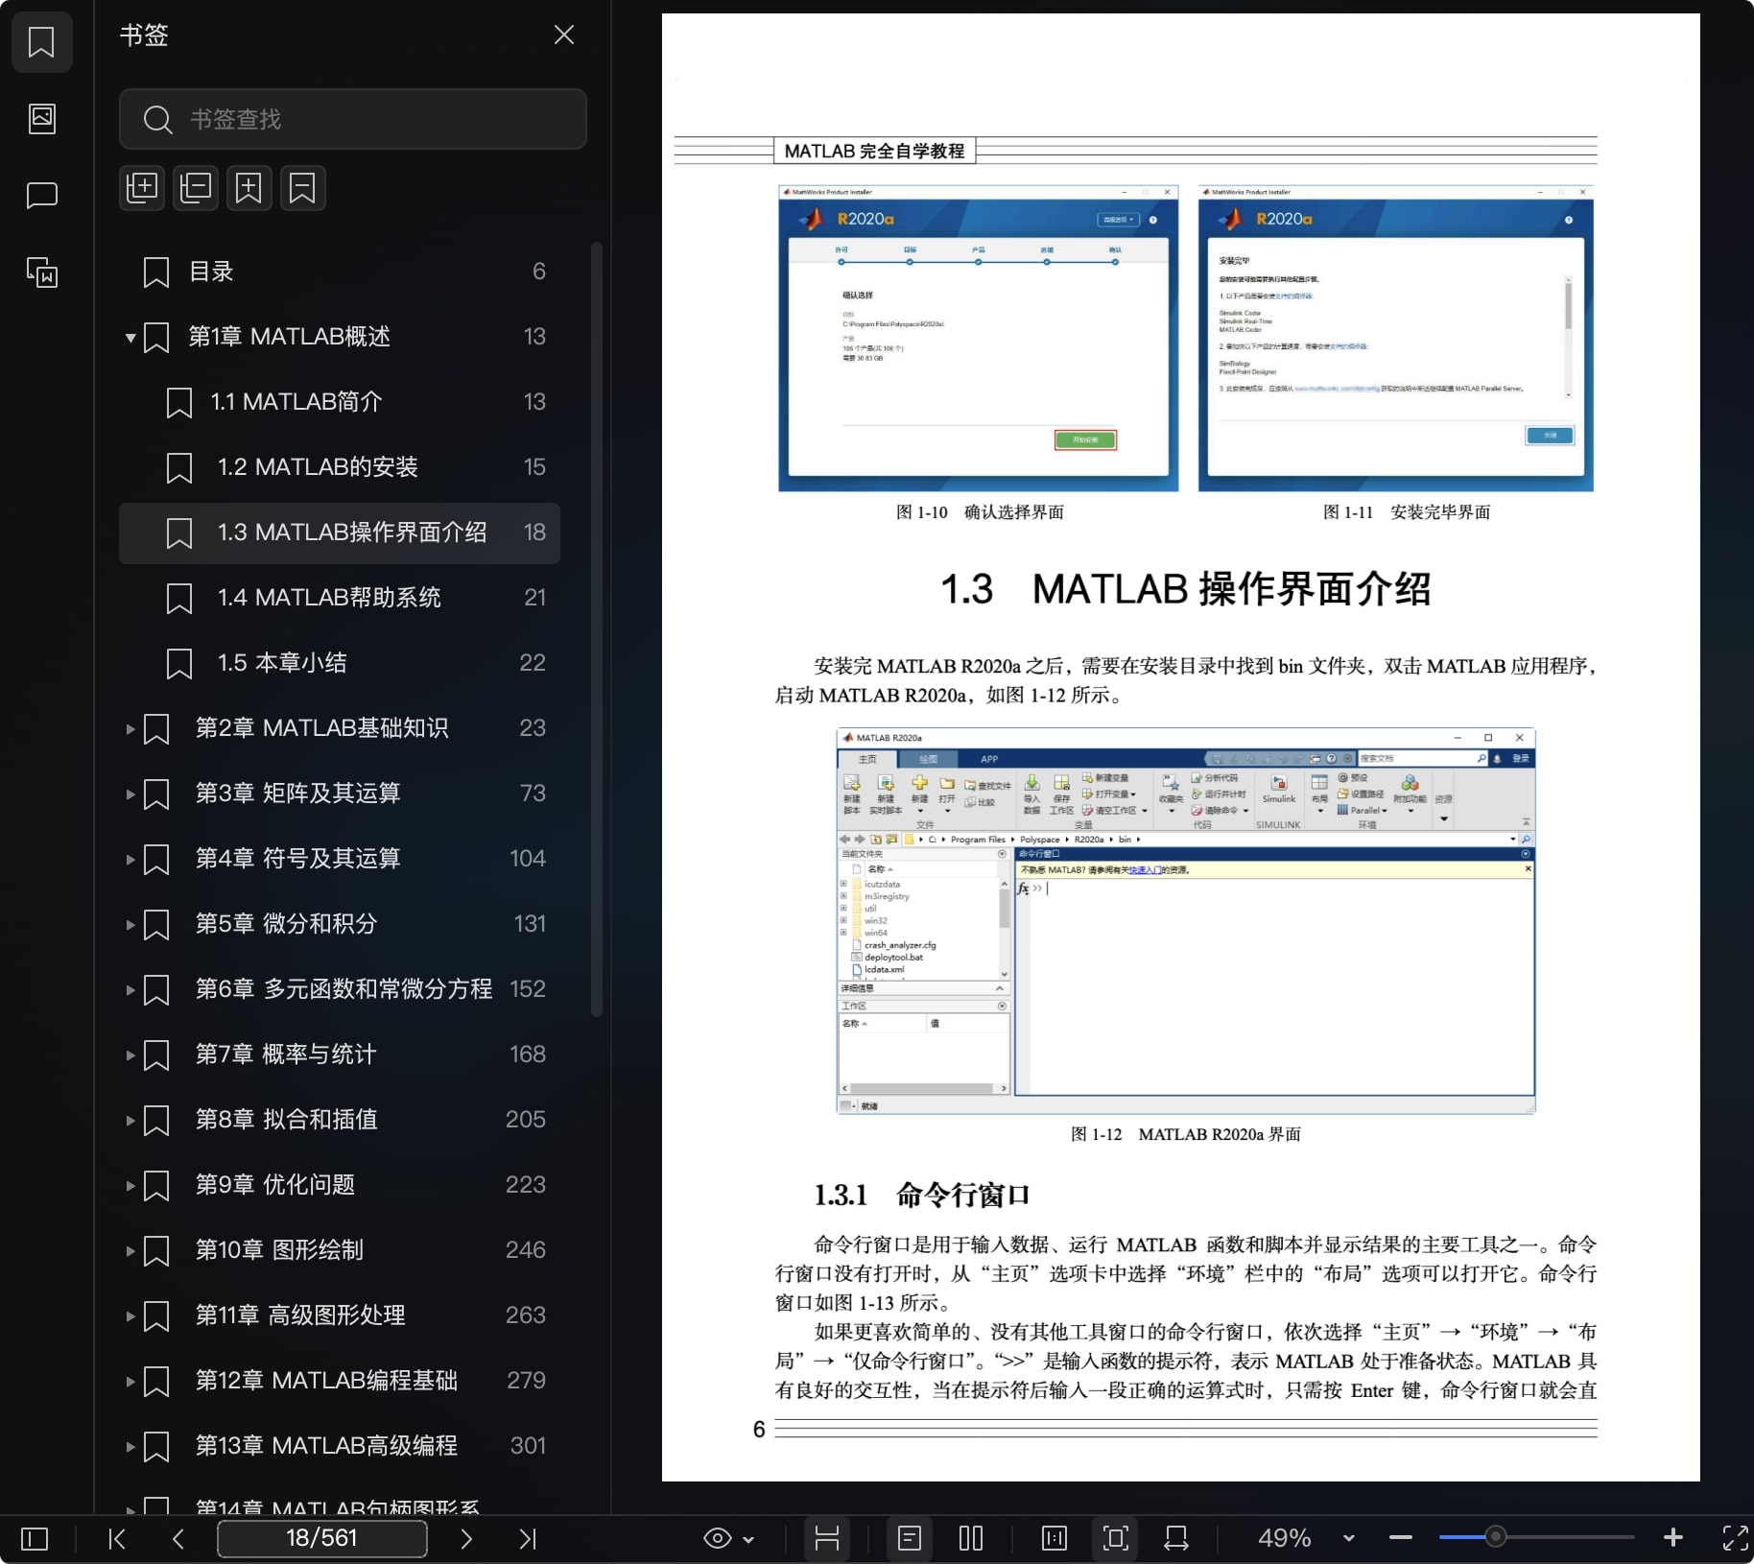
Task: Open bookmark 1.1 MATLAB简介
Action: tap(340, 402)
